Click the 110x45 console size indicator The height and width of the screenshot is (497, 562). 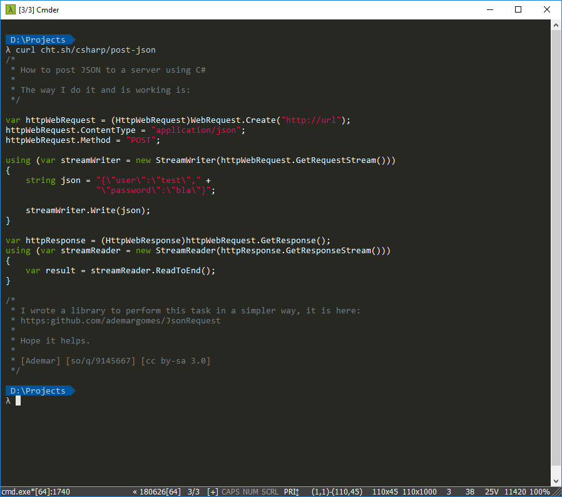[x=386, y=491]
